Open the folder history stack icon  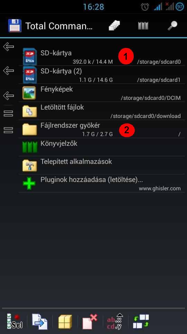coord(114,26)
